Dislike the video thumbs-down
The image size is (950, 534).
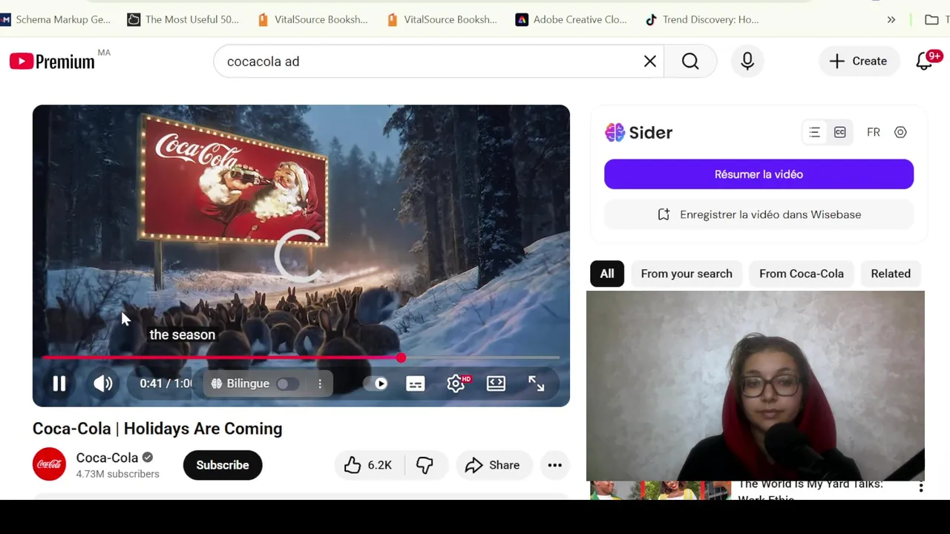click(x=425, y=465)
